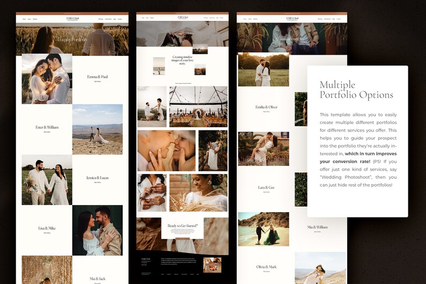426x284 pixels.
Task: Open Offerings in the middle page navigation
Action: [x=206, y=18]
